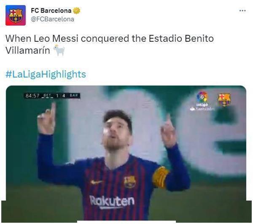Screen dimensions: 253x224
Task: Follow the #LaLigaHighlights hashtag
Action: [x=46, y=74]
